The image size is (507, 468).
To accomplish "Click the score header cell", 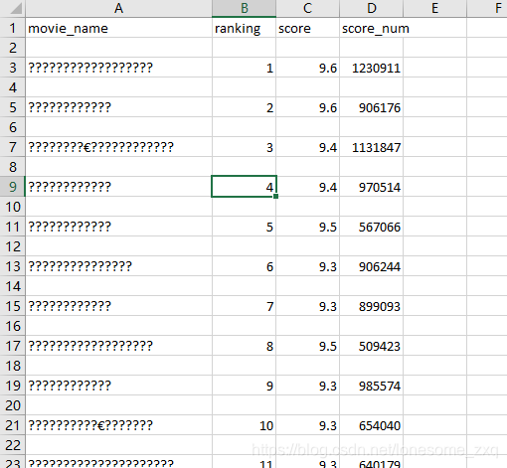I will [x=307, y=28].
